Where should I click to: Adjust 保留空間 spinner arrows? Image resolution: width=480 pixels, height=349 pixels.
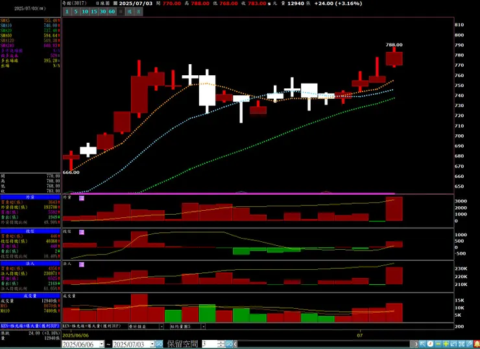221,344
